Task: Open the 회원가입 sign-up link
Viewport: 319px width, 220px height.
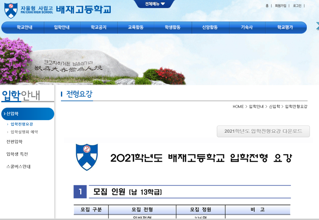Action: point(281,6)
